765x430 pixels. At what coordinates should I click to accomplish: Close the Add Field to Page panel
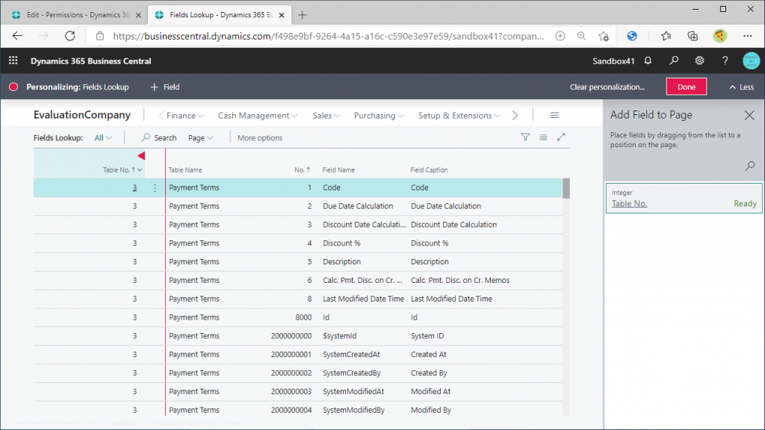pyautogui.click(x=749, y=115)
